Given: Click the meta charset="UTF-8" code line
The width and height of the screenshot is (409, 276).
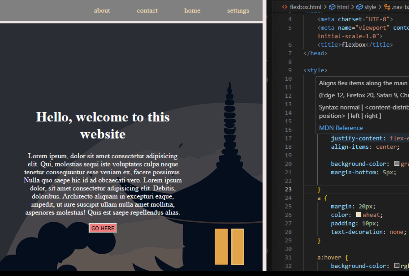Looking at the screenshot, I should (355, 19).
